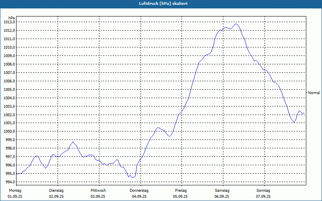The image size is (322, 201).
Task: Click the 'Samstag' day label
Action: pyautogui.click(x=222, y=191)
